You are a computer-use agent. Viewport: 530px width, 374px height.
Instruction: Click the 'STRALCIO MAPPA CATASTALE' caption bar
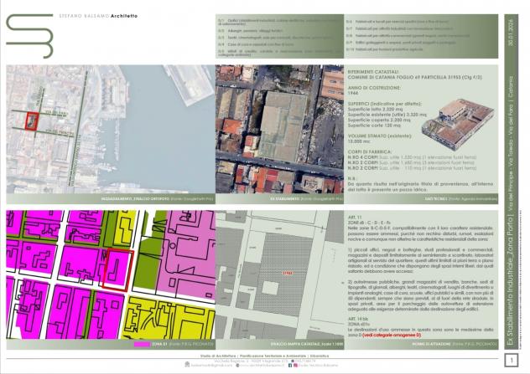pyautogui.click(x=279, y=345)
